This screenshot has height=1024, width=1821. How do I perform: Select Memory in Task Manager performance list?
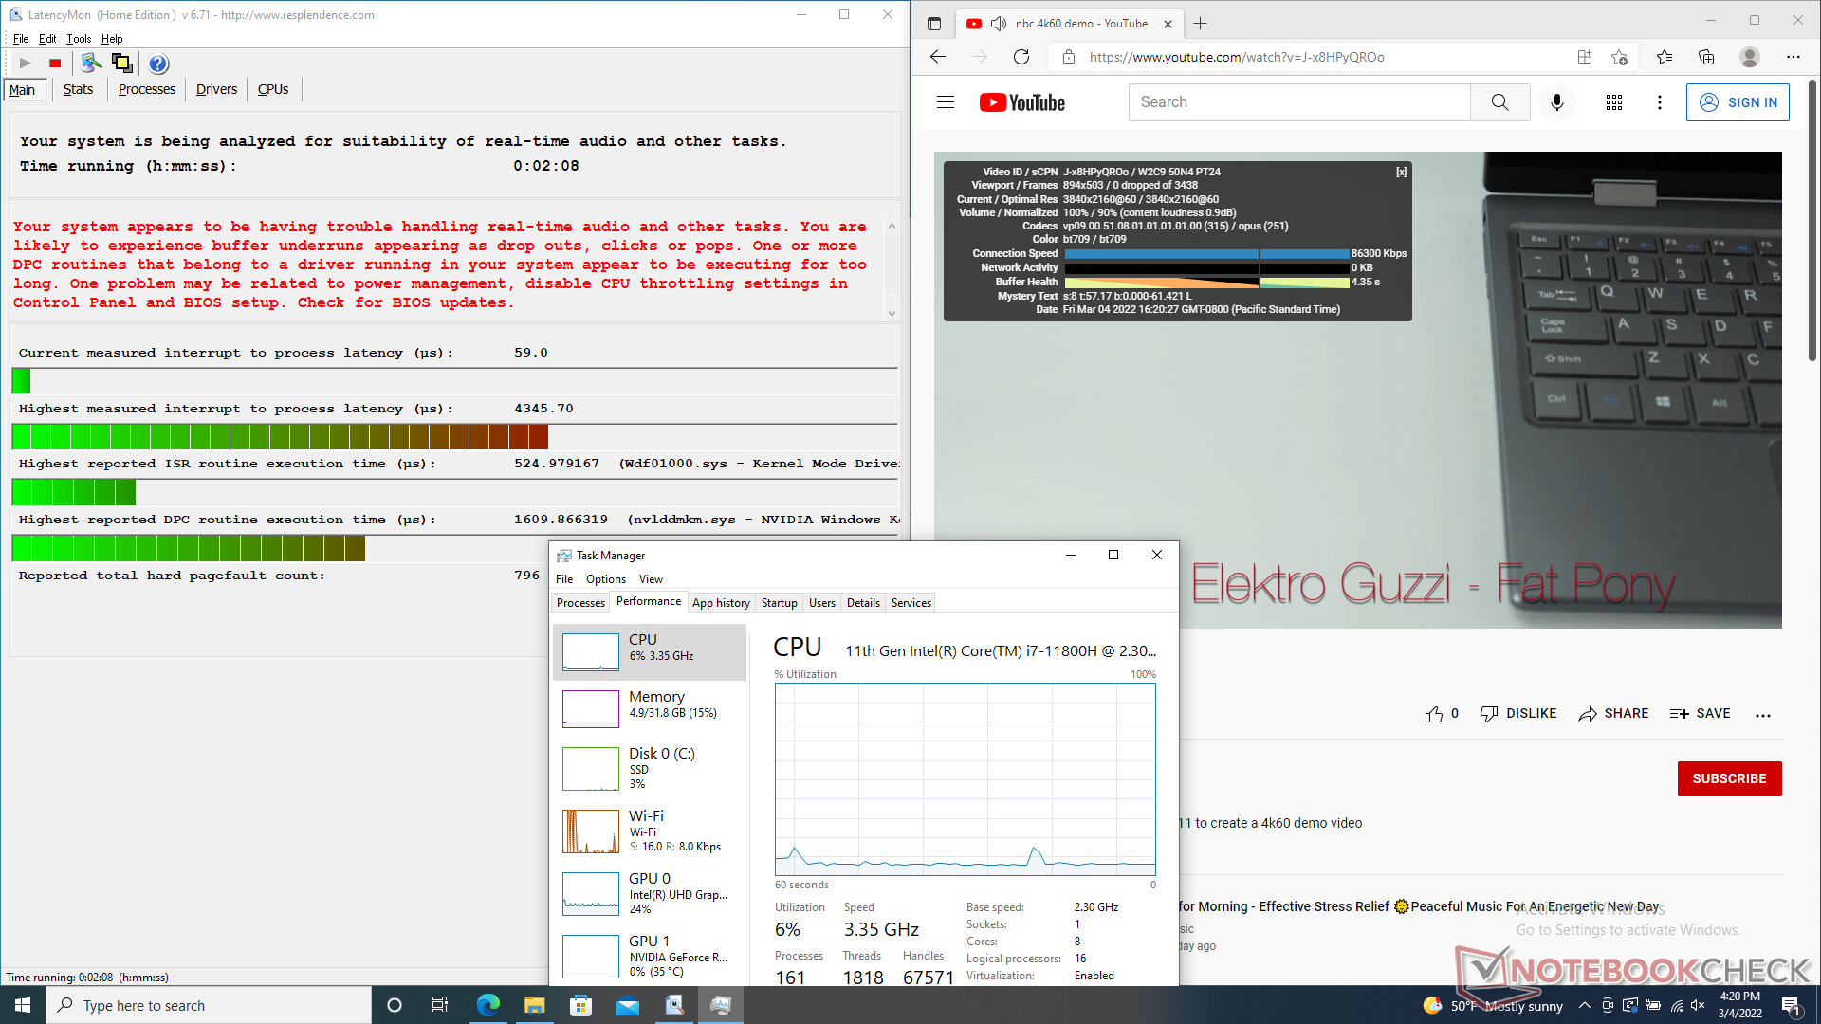650,708
